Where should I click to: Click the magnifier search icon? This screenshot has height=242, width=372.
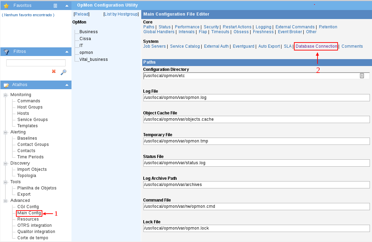coord(63,72)
